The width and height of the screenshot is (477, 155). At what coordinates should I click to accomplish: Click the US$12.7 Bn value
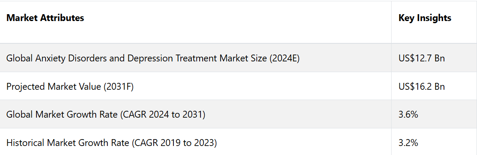tap(421, 58)
